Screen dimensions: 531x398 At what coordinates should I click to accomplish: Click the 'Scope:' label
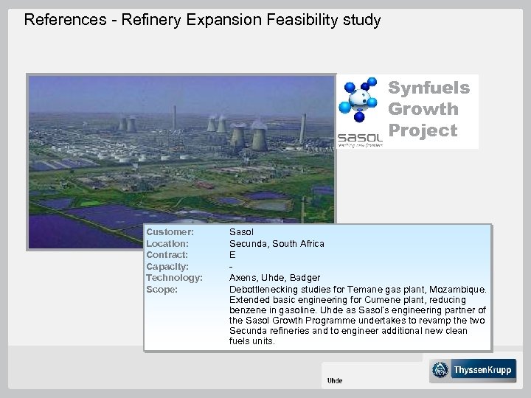tap(162, 290)
